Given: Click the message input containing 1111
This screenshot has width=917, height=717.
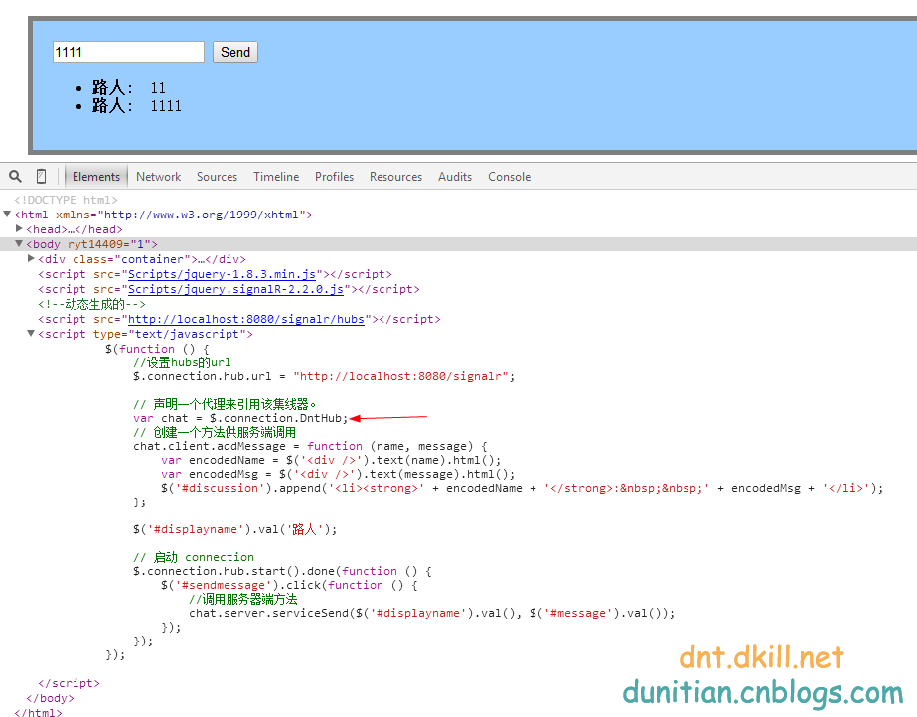Looking at the screenshot, I should (x=128, y=52).
